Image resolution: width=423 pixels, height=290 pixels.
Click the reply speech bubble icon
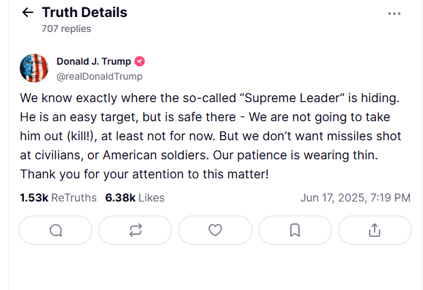(x=56, y=231)
